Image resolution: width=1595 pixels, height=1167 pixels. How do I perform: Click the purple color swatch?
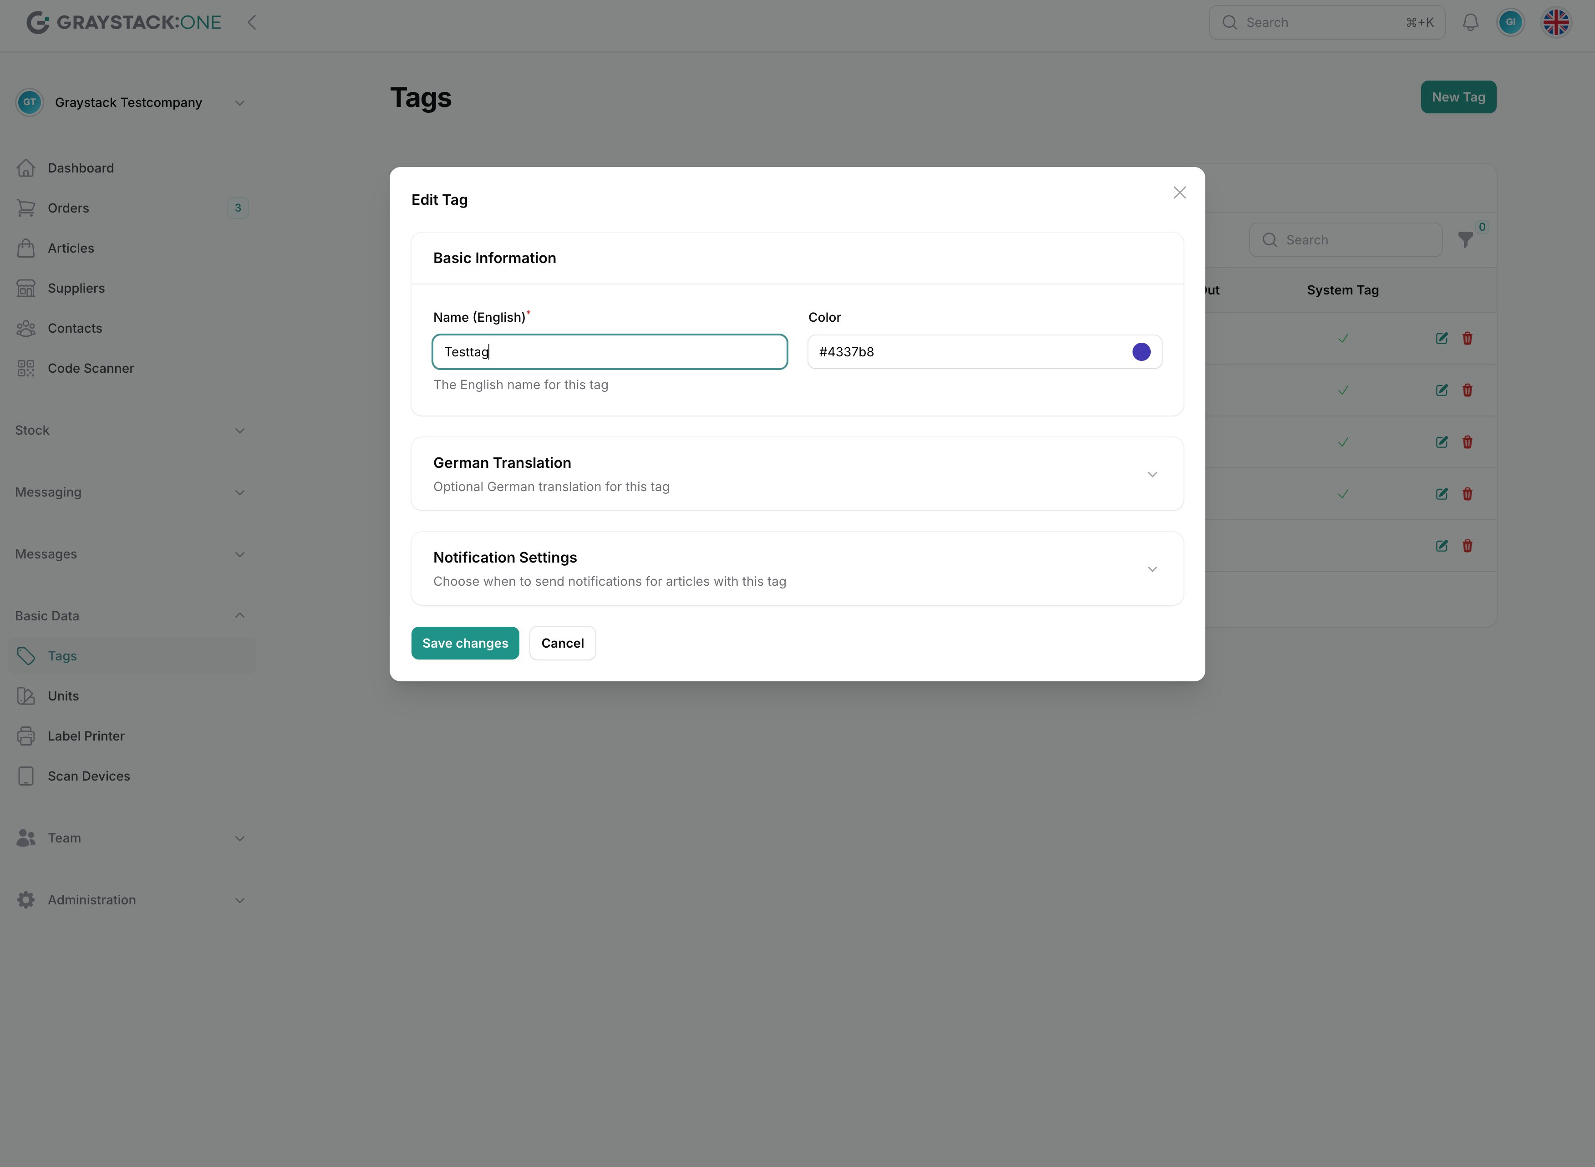pos(1141,352)
